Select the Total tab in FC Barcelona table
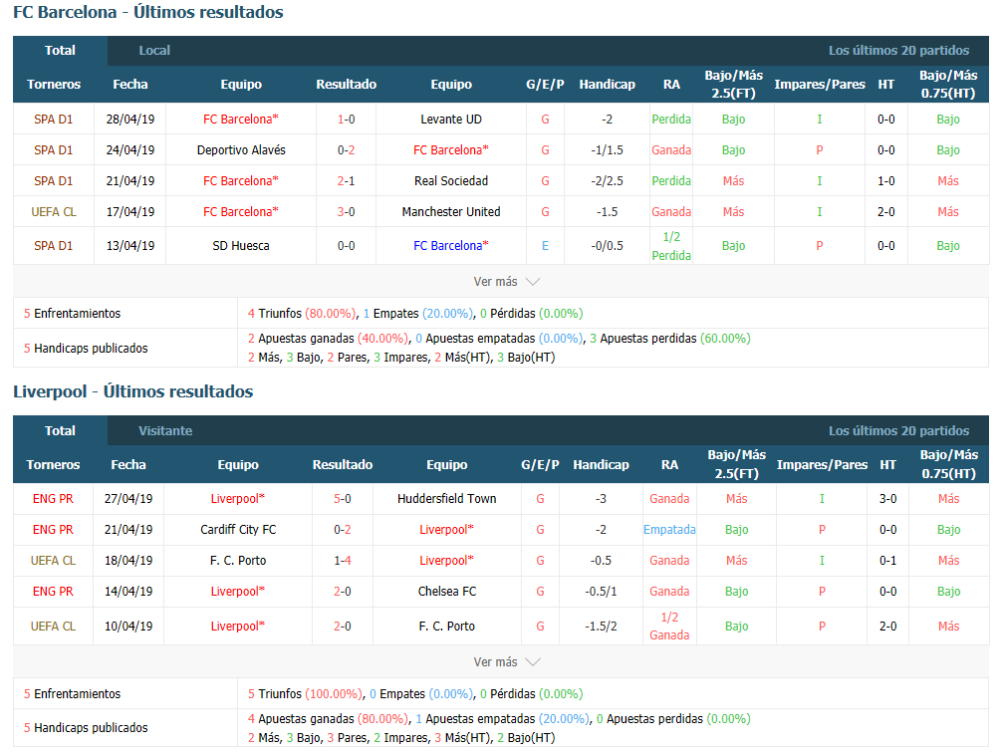 60,51
